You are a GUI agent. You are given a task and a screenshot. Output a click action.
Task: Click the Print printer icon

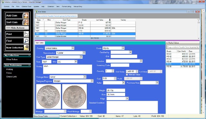point(26,34)
